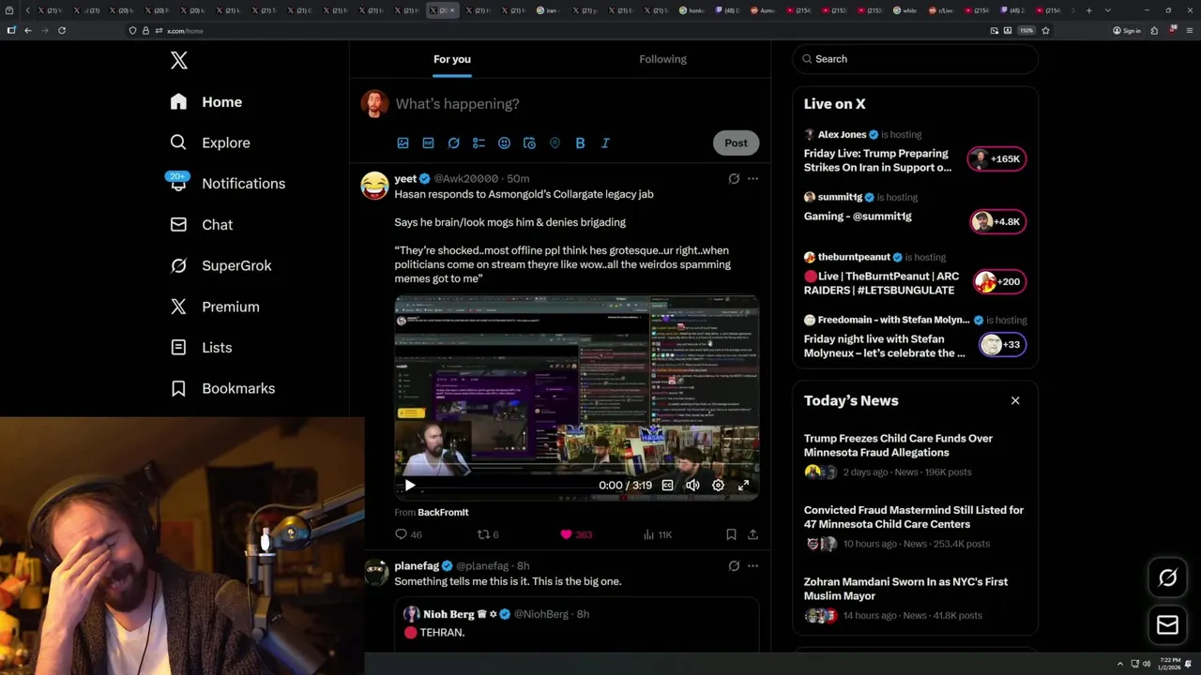1201x675 pixels.
Task: Click the Grok icon on yeet's post
Action: [734, 179]
